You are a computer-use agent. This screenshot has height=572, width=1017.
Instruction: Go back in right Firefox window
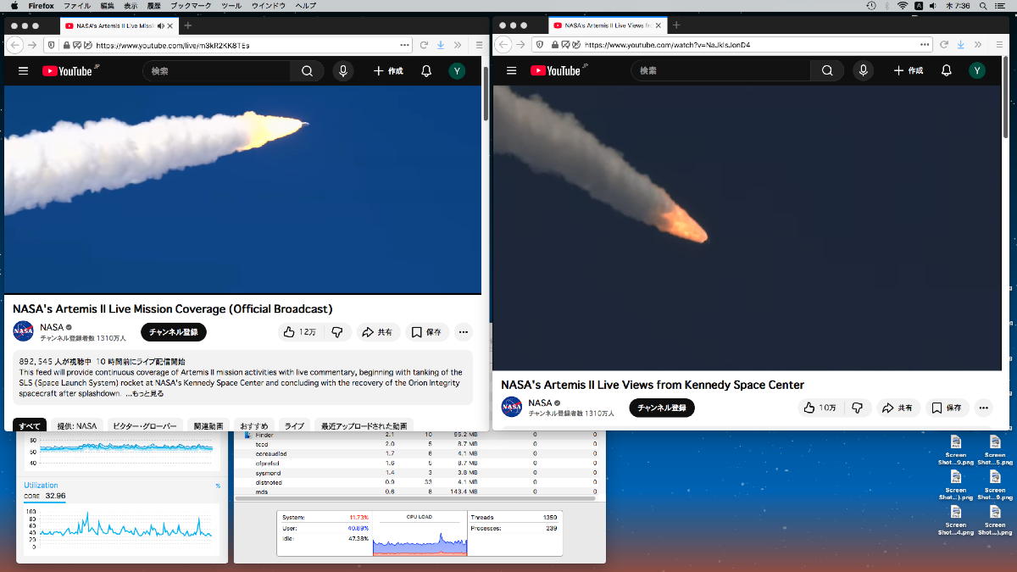(x=504, y=44)
